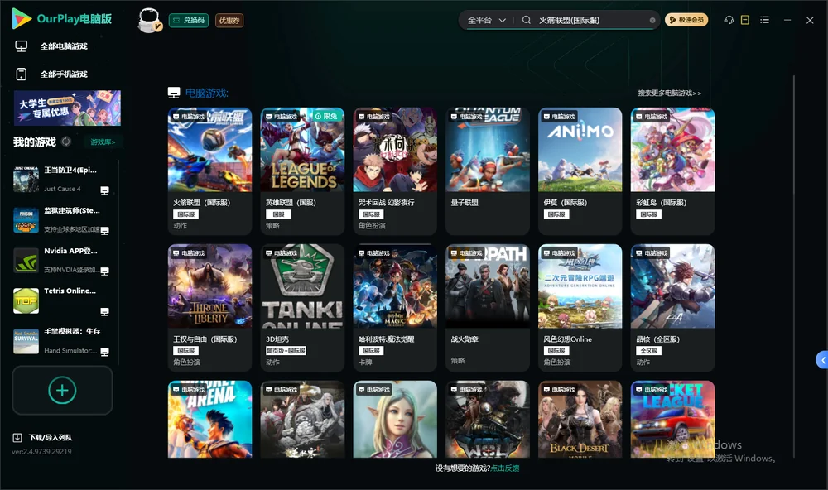Click the OurPlay logo icon
828x490 pixels.
[22, 19]
